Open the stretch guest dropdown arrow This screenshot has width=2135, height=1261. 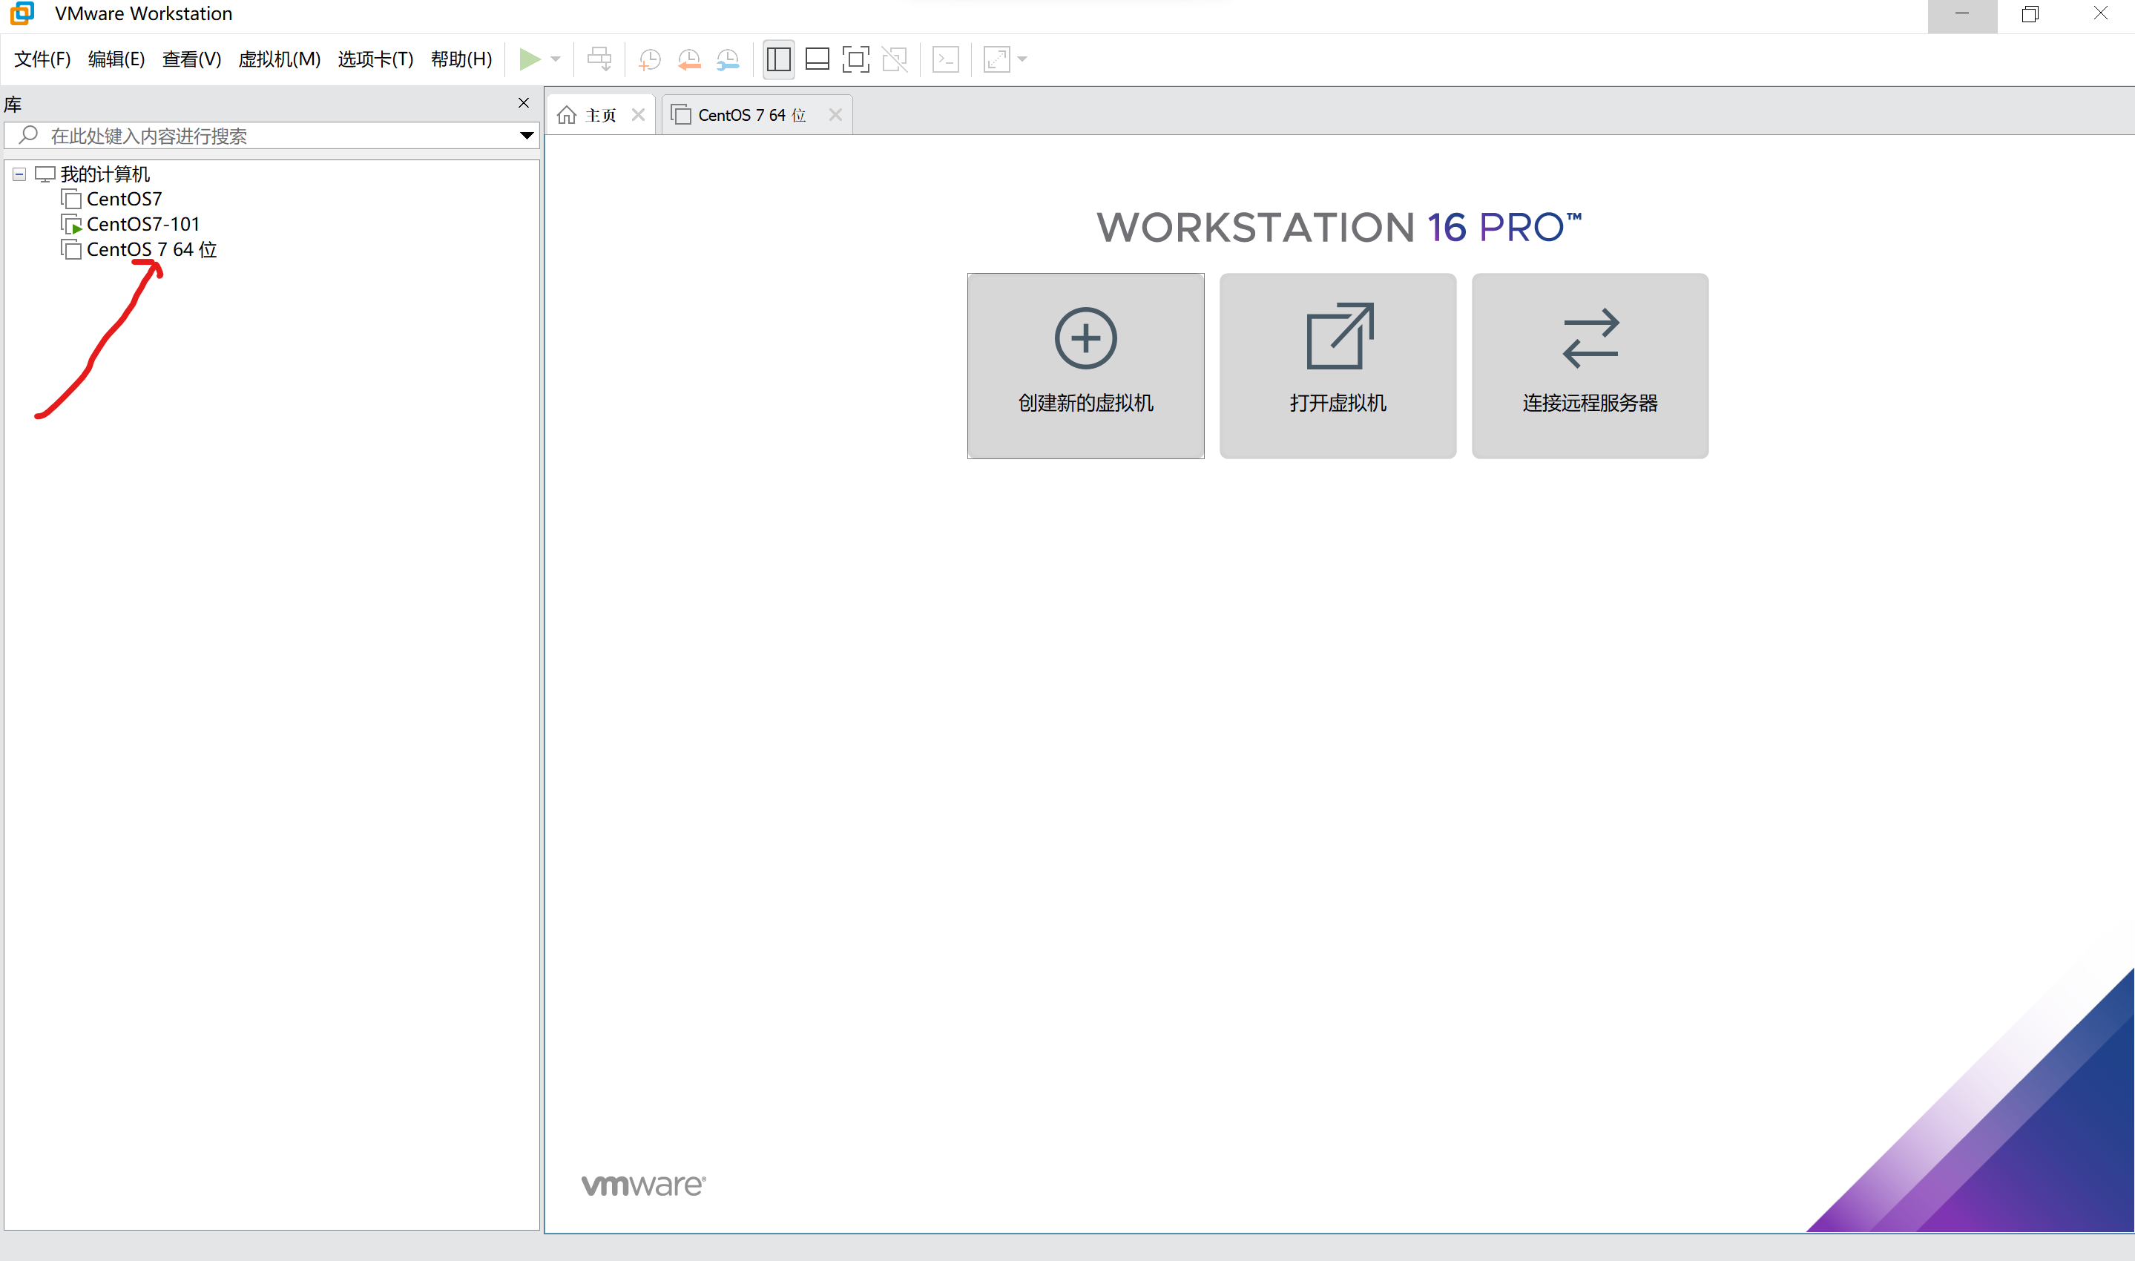[x=1022, y=59]
